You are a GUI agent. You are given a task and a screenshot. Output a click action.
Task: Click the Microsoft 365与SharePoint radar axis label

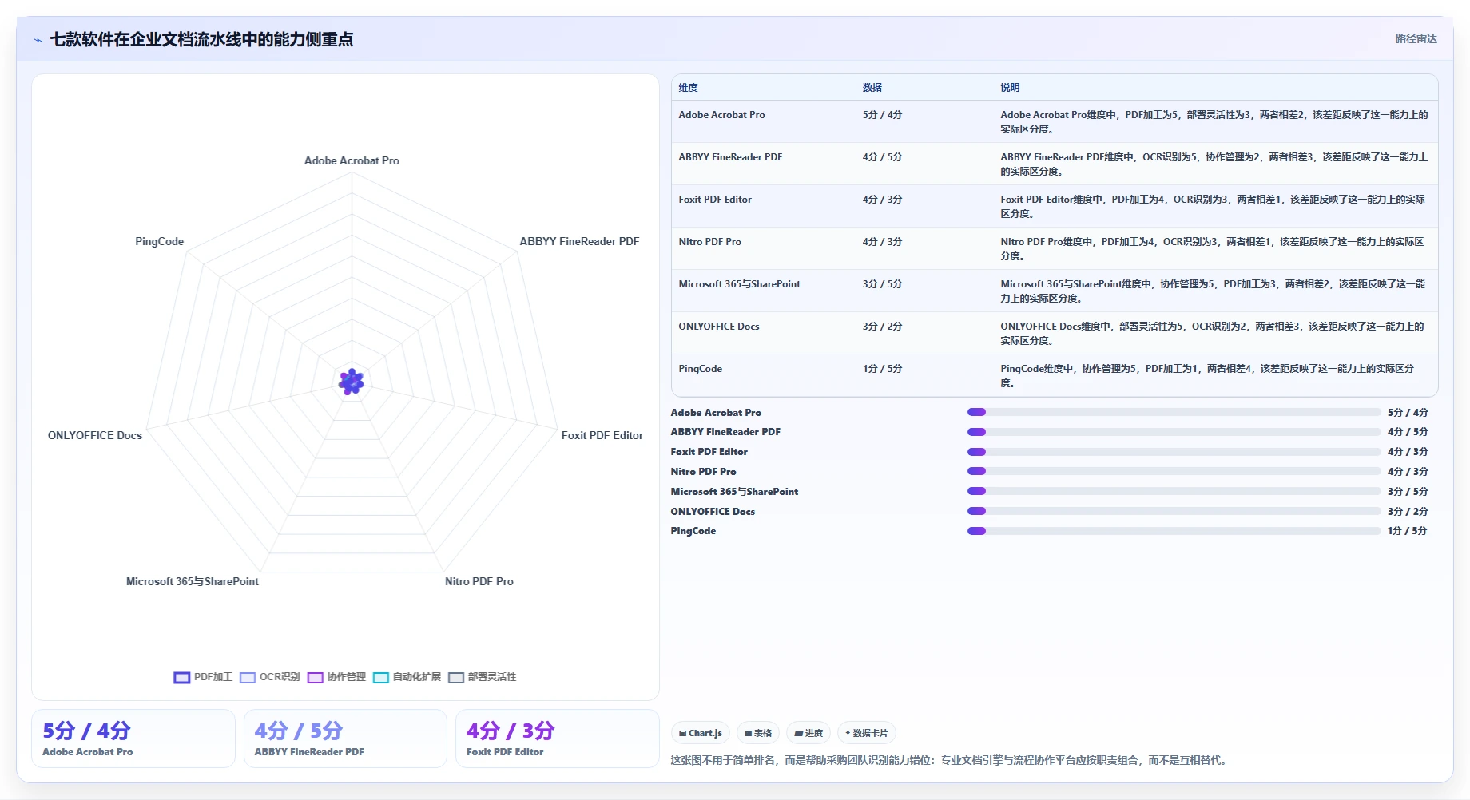(193, 581)
